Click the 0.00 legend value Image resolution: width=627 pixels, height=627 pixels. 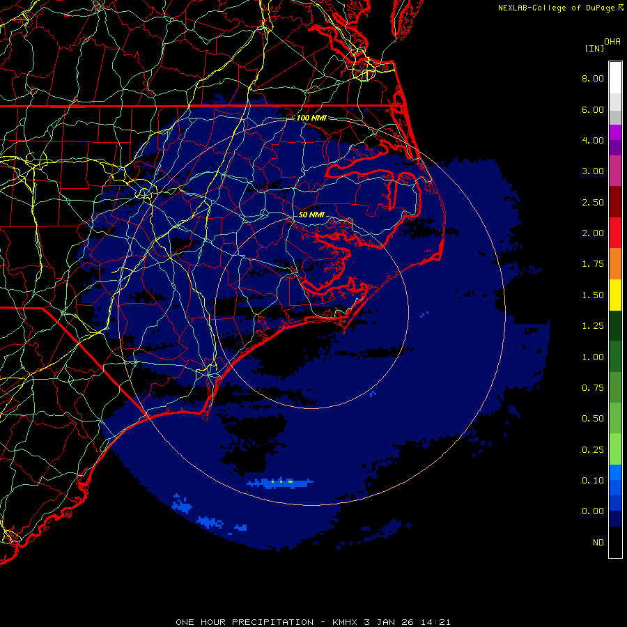[593, 511]
